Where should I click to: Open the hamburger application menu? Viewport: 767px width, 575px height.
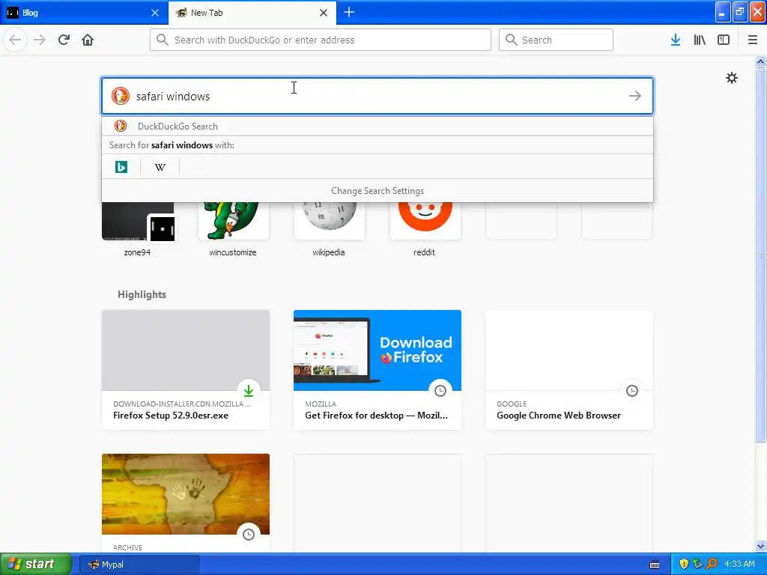(753, 40)
